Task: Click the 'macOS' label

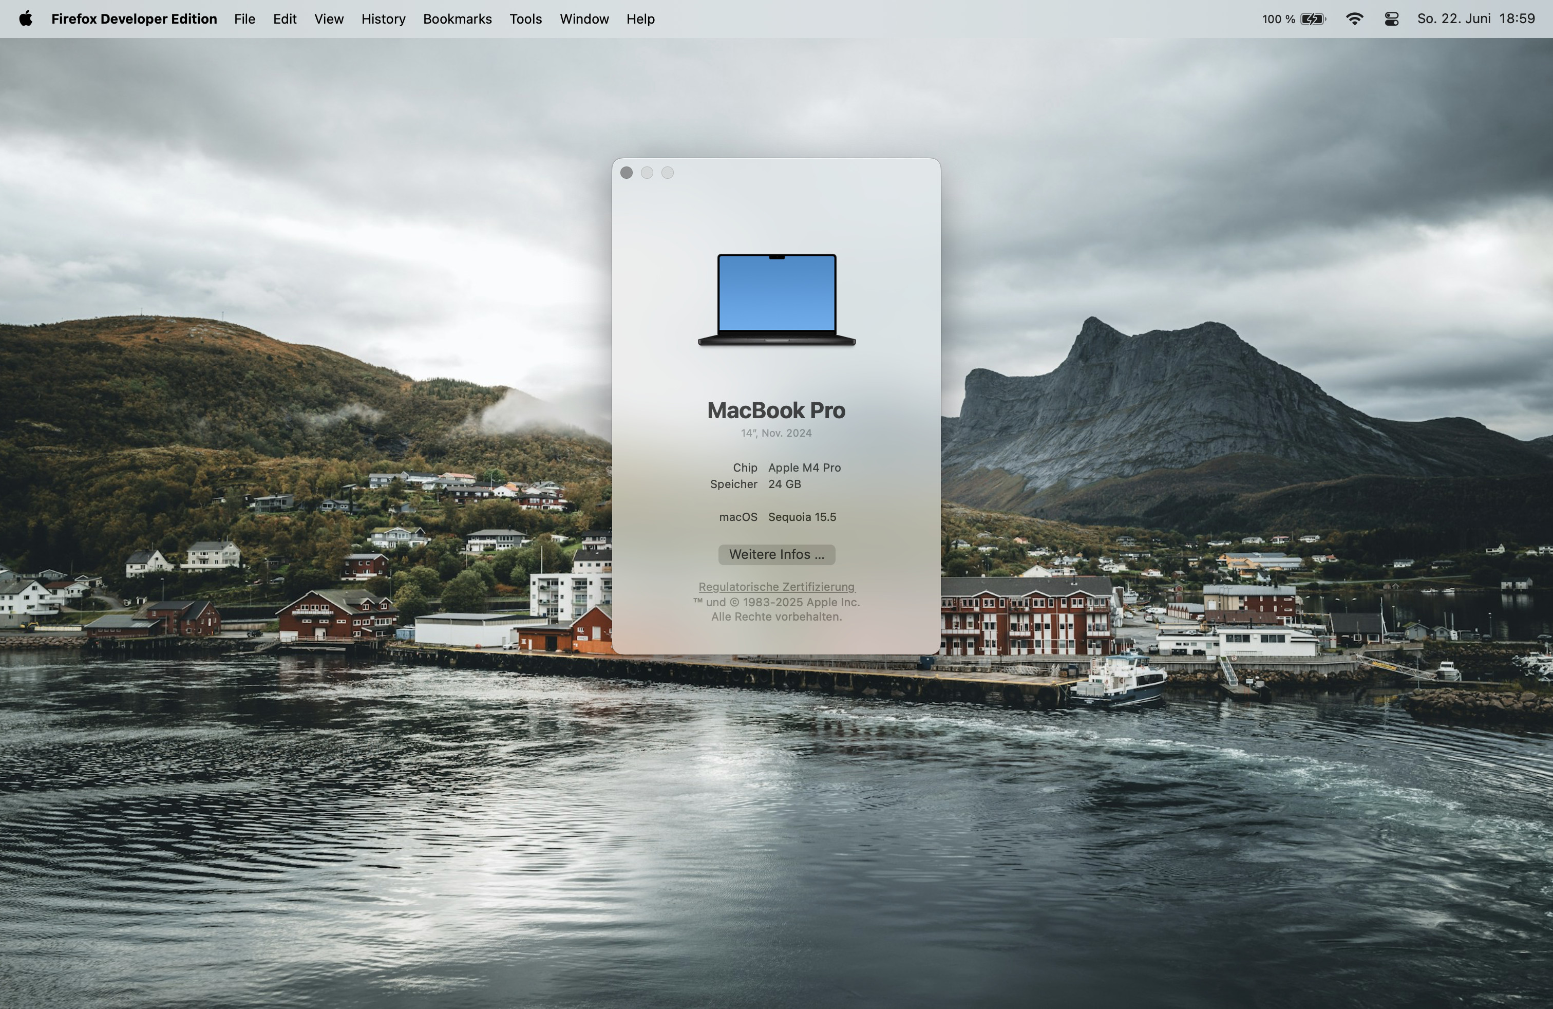Action: click(738, 516)
